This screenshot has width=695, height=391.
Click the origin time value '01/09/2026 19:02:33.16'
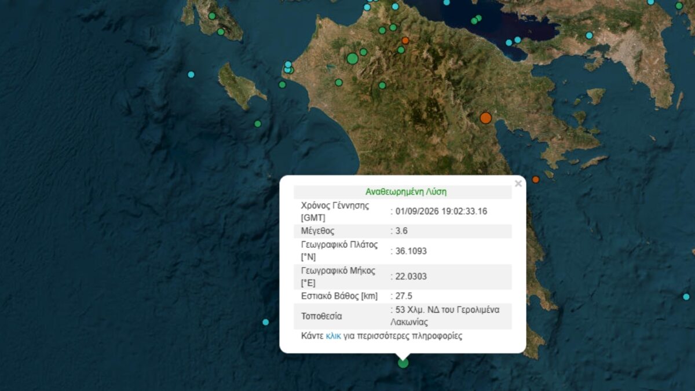point(441,211)
